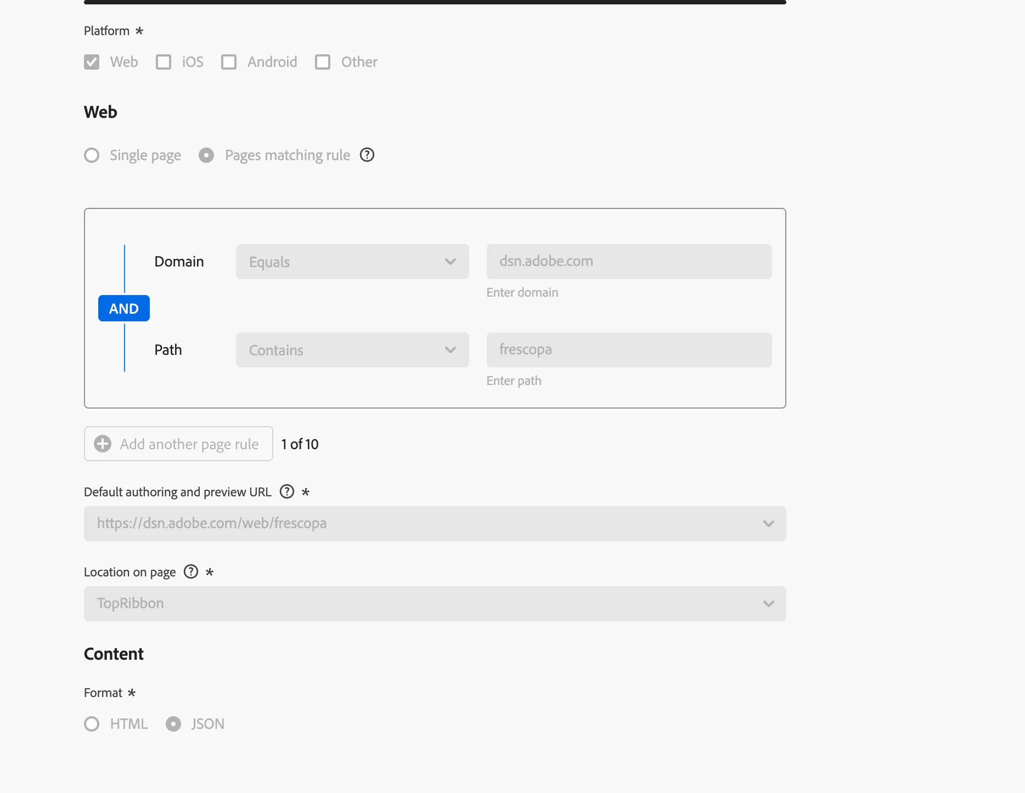This screenshot has width=1025, height=793.
Task: Click the Content section heading
Action: point(114,654)
